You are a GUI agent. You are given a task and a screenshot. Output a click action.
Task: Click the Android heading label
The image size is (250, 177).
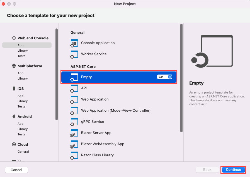(x=25, y=116)
